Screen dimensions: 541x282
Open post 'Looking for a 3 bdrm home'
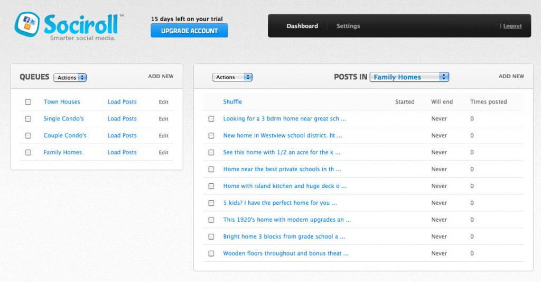click(285, 119)
